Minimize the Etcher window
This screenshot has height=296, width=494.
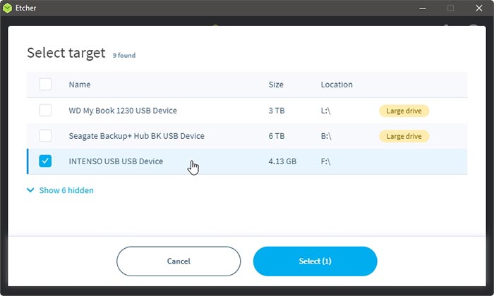point(423,8)
